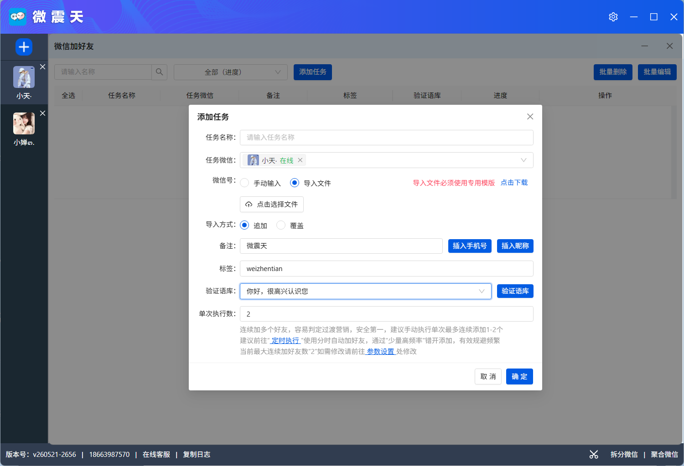The image size is (684, 466).
Task: Click the 点击下载 template link
Action: click(514, 183)
